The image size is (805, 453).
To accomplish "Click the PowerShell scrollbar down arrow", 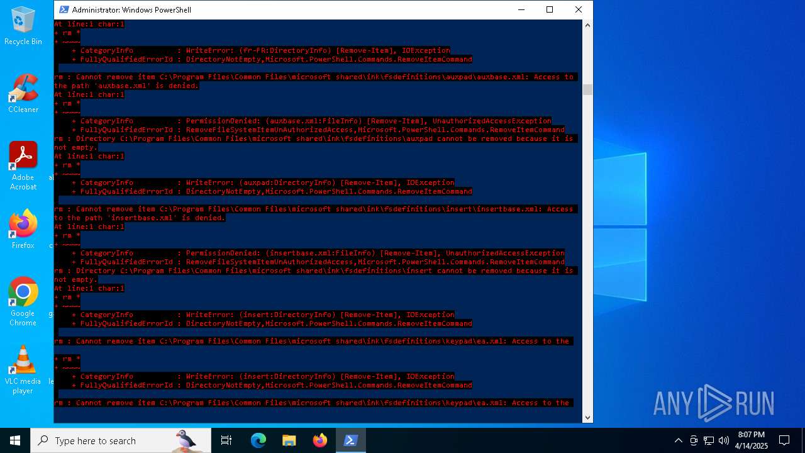I will tap(587, 417).
